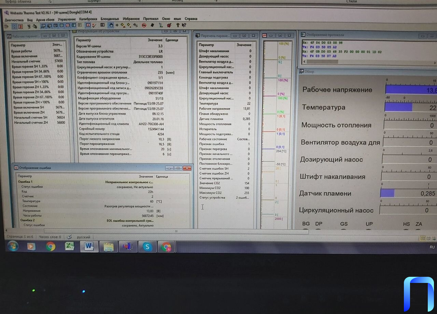The height and width of the screenshot is (314, 437).
Task: Click the first toolbar icon under Диагностика
Action: coord(6,26)
